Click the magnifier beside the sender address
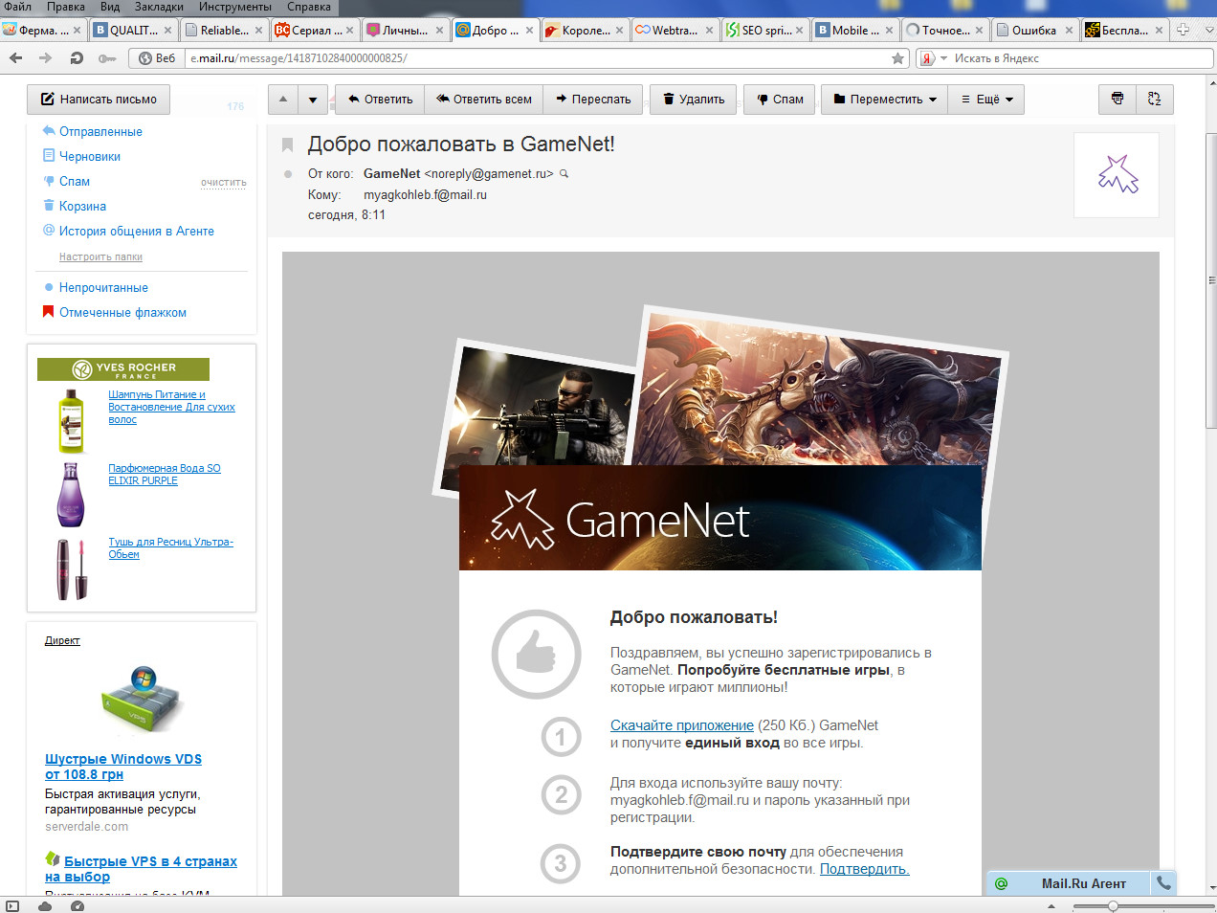This screenshot has width=1217, height=913. (x=564, y=174)
